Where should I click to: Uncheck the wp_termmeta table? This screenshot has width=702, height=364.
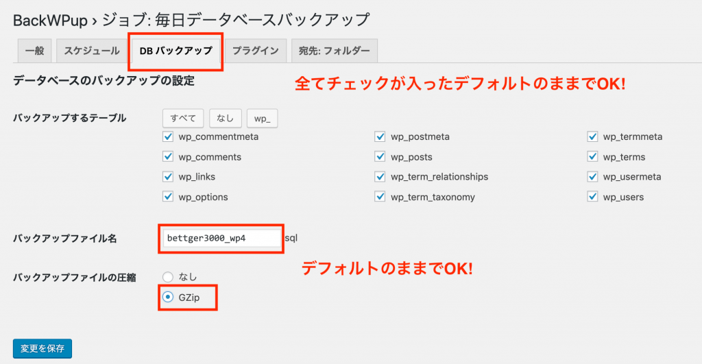592,136
